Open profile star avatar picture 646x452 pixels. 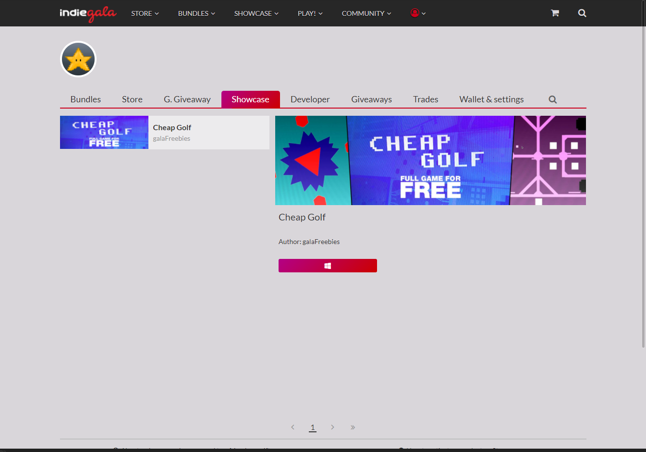(x=78, y=59)
